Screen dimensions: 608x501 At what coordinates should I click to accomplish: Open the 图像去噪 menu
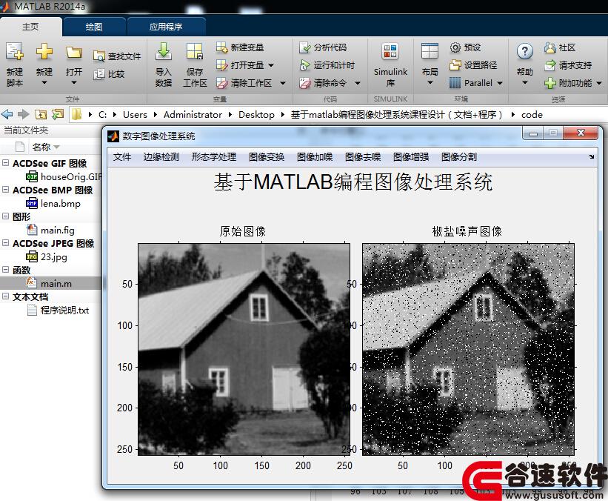tap(363, 157)
